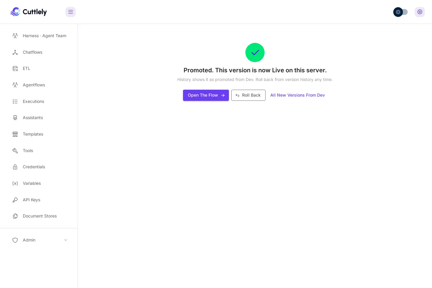The width and height of the screenshot is (432, 288).
Task: Click the Credentials lock icon
Action: (x=15, y=167)
